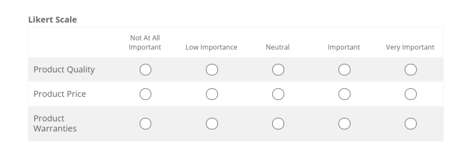Viewport: 471px width, 157px height.
Task: Select Not At All Important for Product Quality
Action: 145,70
